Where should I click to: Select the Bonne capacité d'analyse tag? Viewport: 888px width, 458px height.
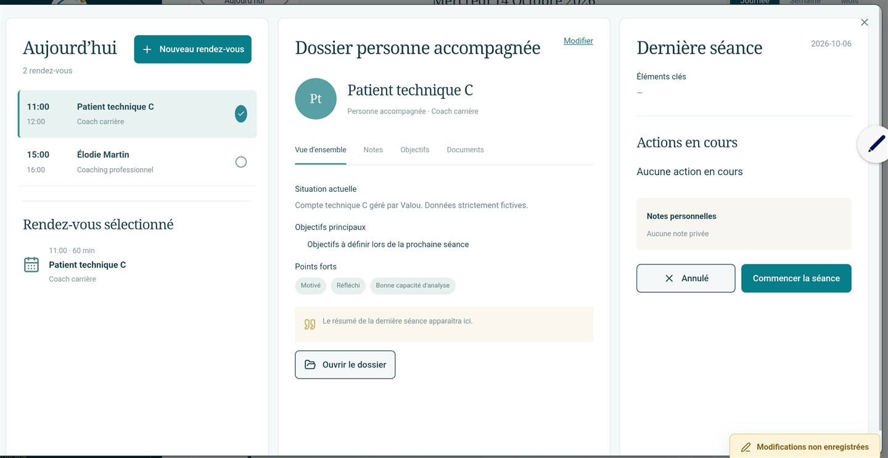coord(413,285)
